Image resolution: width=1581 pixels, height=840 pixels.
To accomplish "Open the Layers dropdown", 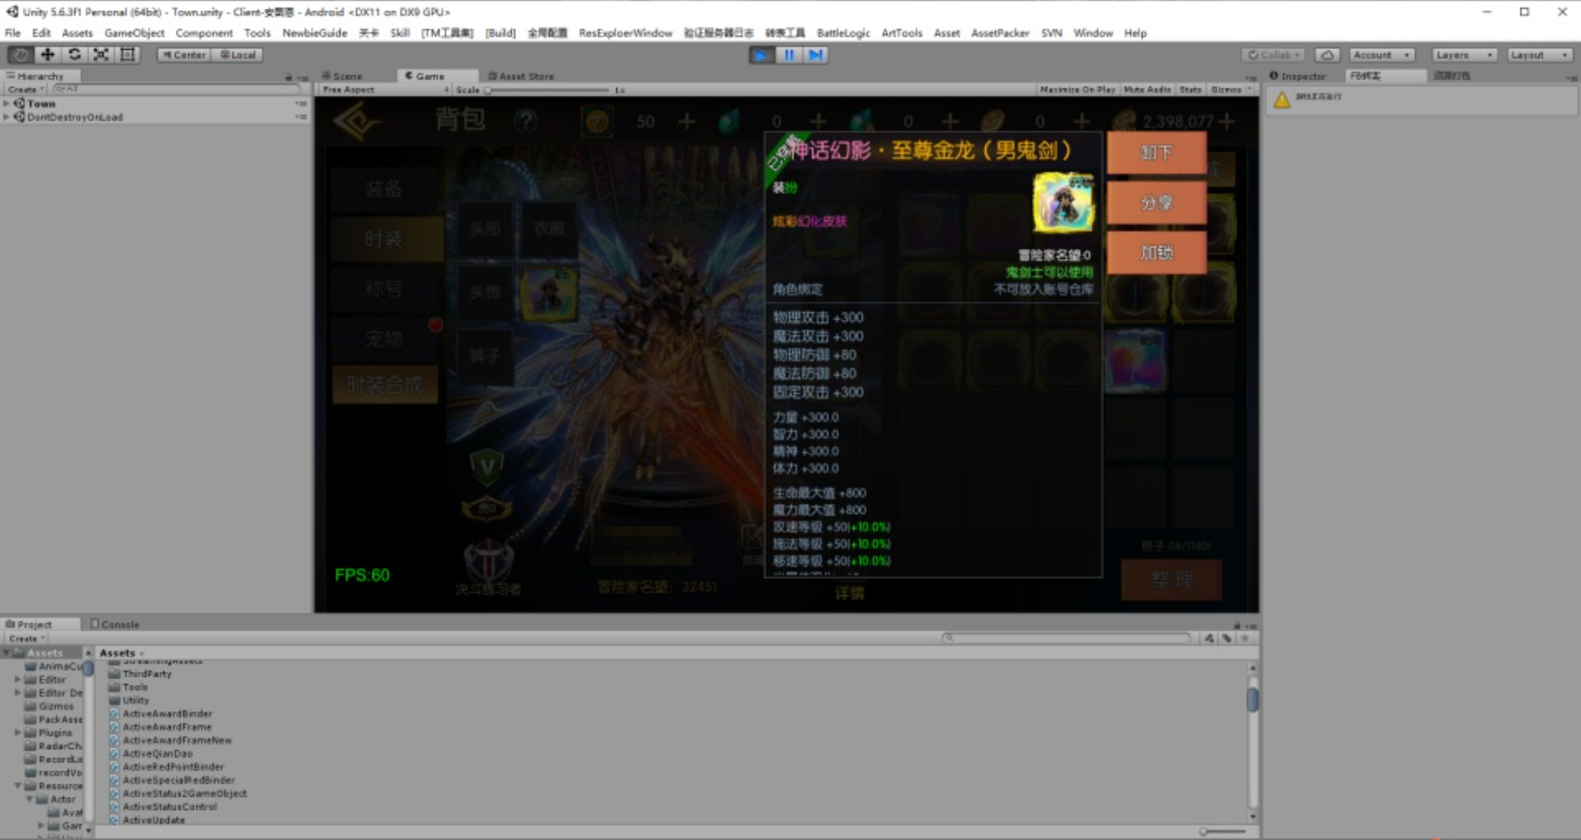I will [1463, 55].
